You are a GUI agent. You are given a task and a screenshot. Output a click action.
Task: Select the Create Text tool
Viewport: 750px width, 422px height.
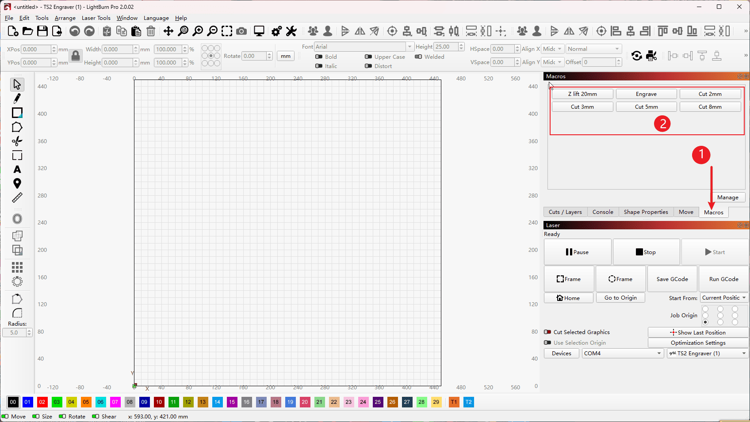coord(17,169)
